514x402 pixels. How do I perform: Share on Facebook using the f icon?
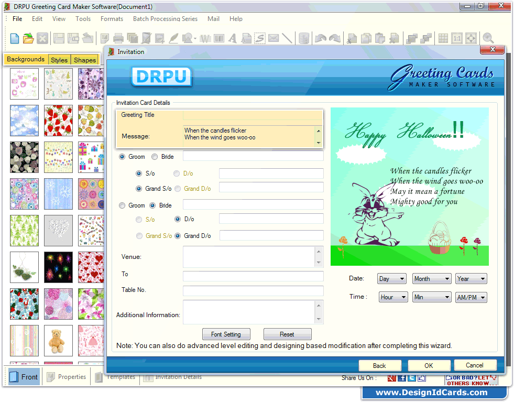click(402, 378)
